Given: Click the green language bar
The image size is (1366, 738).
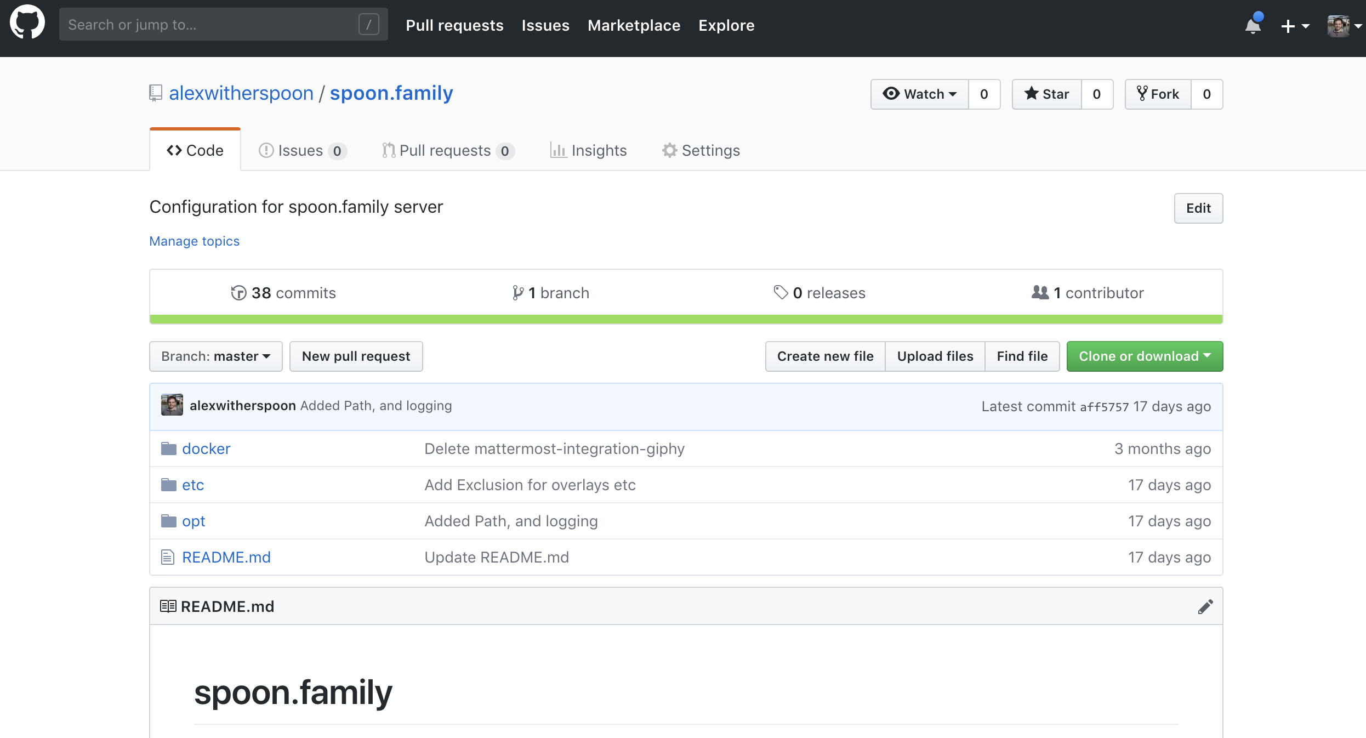Looking at the screenshot, I should [686, 319].
